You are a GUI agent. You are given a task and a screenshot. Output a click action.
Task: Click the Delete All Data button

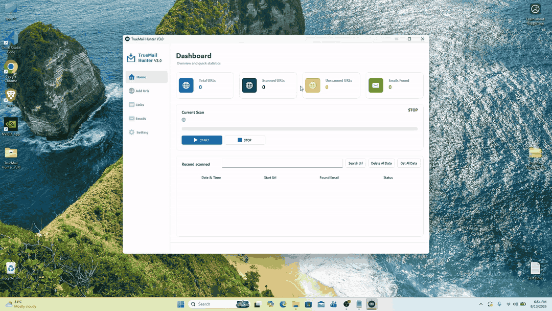pyautogui.click(x=381, y=163)
